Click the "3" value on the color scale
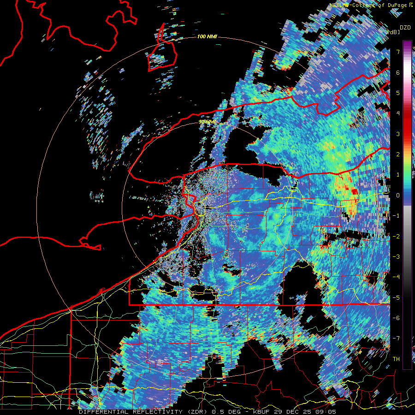This screenshot has height=415, width=415. click(x=398, y=134)
